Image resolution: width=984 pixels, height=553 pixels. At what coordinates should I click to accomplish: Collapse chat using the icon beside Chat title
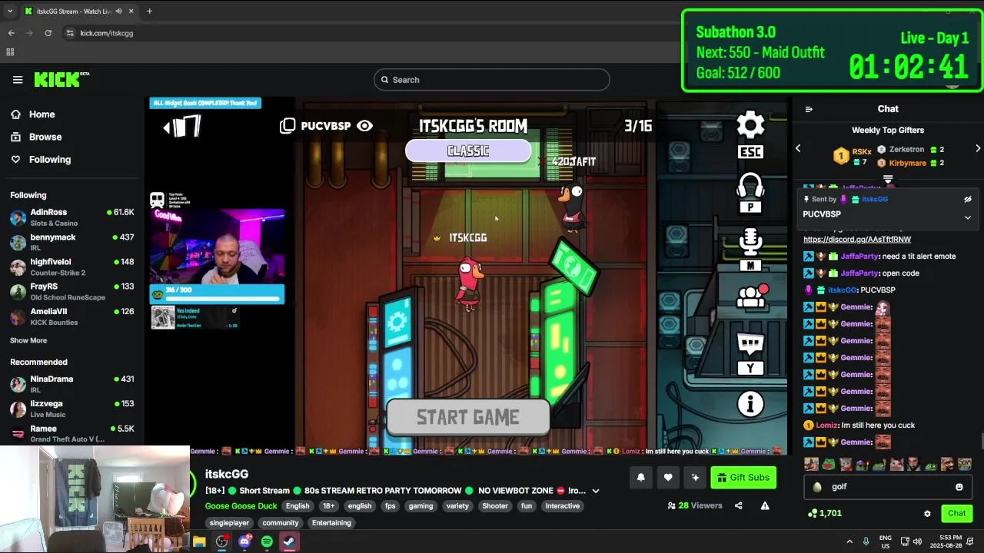click(809, 109)
